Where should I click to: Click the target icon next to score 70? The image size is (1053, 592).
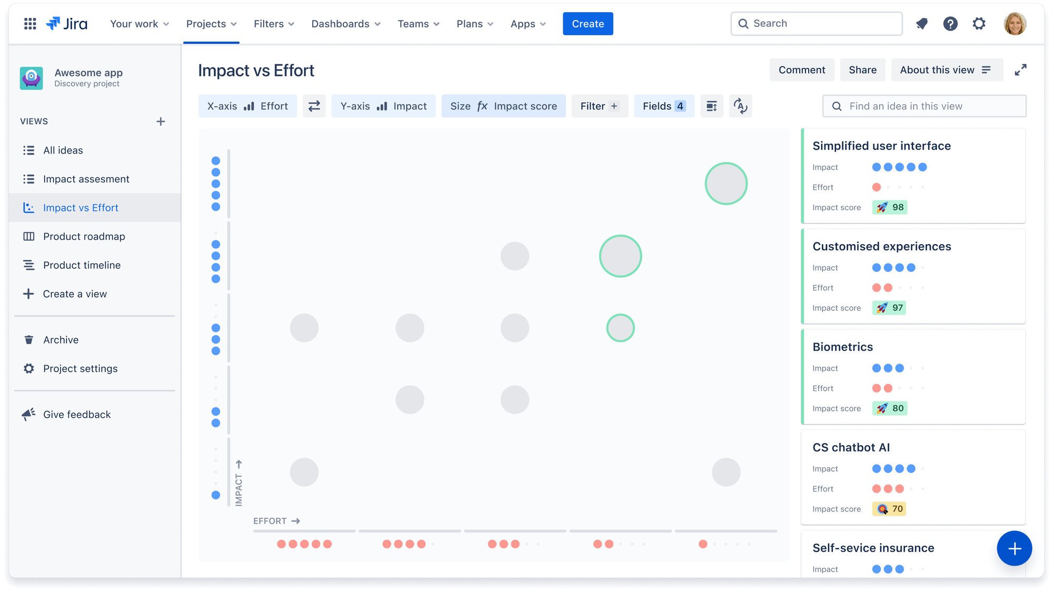pyautogui.click(x=882, y=509)
